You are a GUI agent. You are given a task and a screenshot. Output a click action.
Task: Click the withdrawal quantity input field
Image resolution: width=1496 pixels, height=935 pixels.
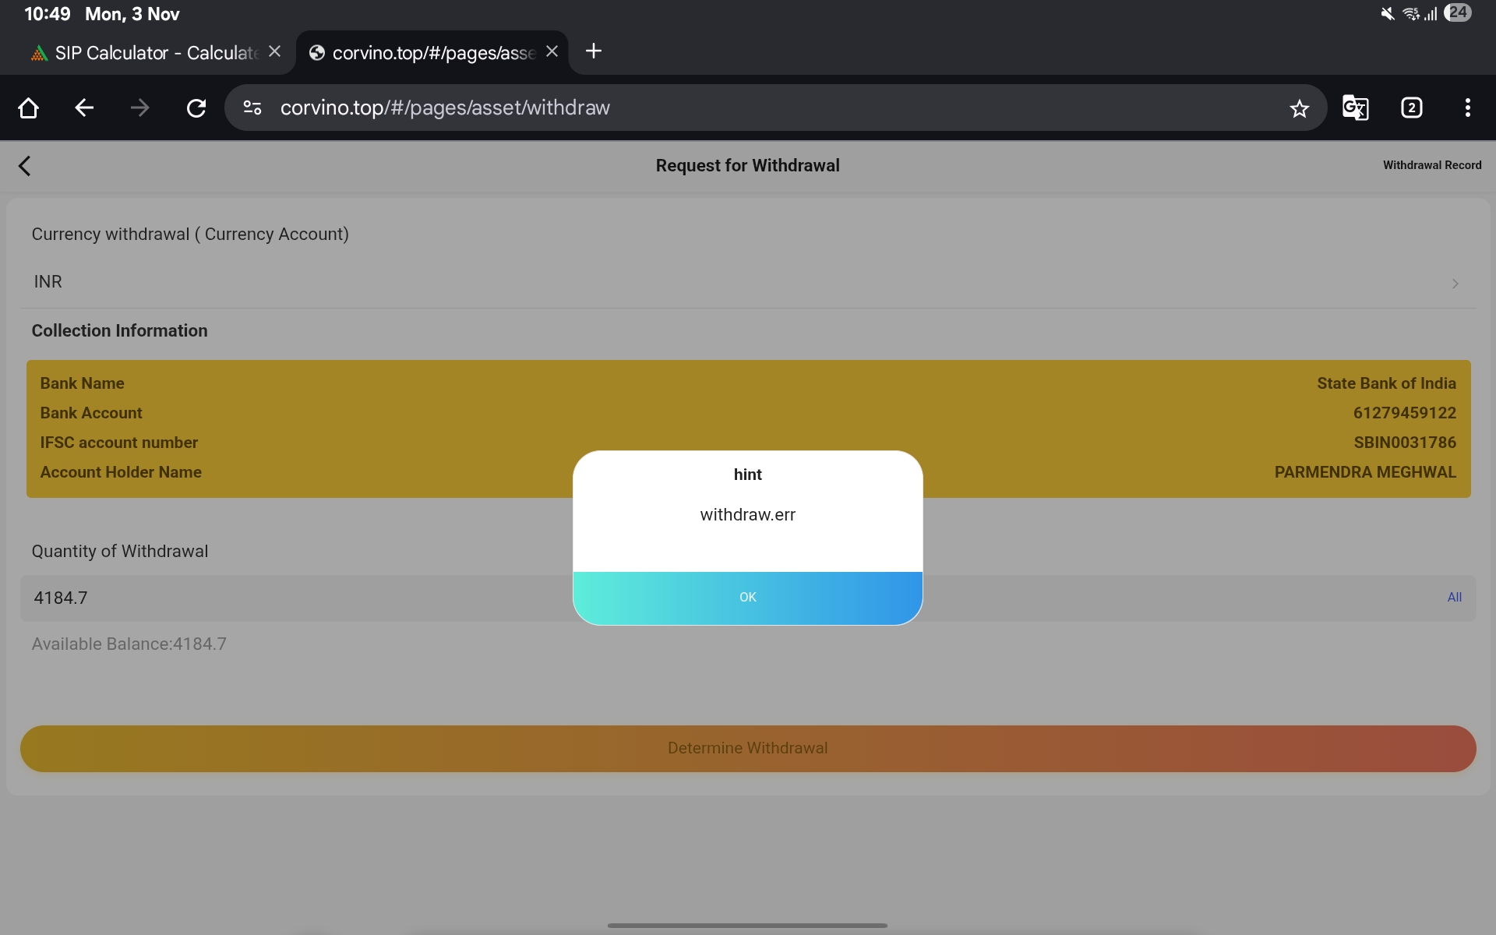point(296,598)
